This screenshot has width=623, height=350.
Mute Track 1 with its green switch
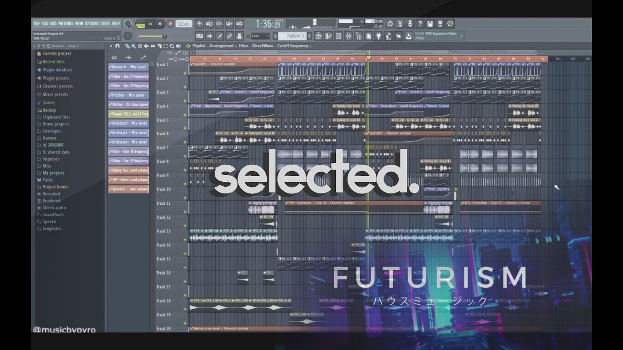[x=185, y=73]
